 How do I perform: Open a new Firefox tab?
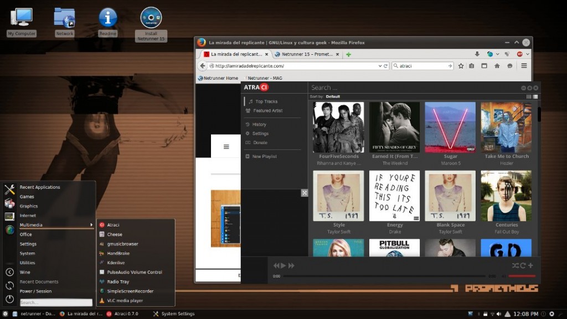pos(349,54)
